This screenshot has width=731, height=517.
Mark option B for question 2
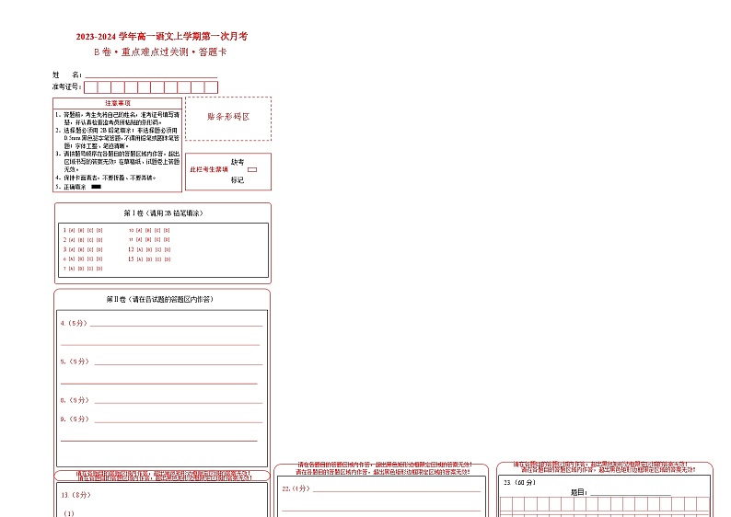point(81,240)
